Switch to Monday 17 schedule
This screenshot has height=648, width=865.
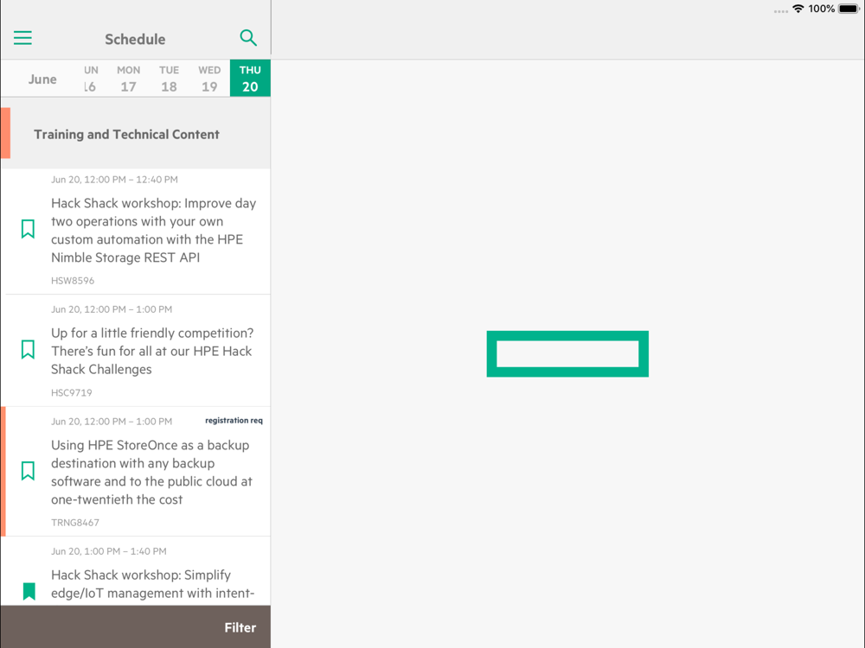point(129,79)
